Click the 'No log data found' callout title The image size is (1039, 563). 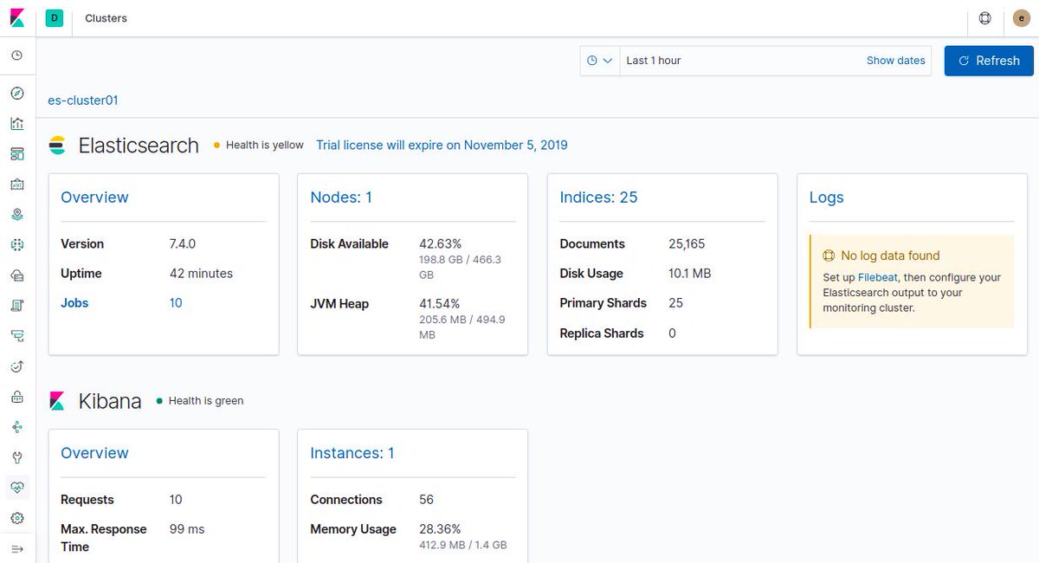(890, 256)
